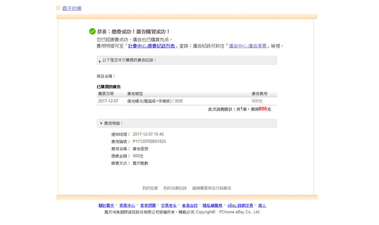Open 關於露天 footer link
379x225 pixels.
pos(106,206)
